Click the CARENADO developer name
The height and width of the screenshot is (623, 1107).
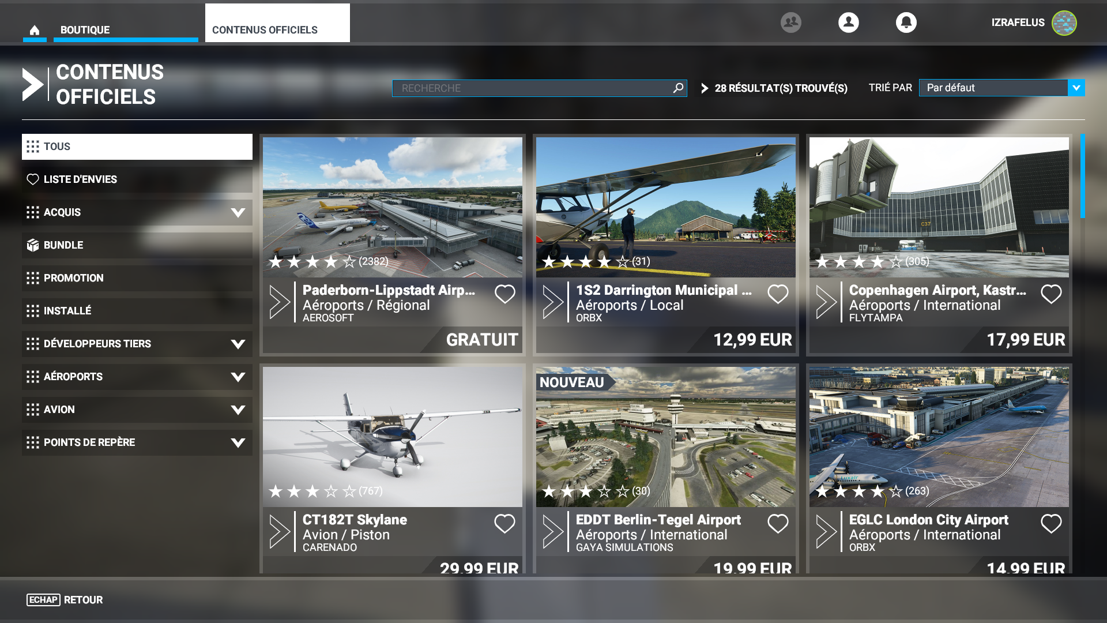pyautogui.click(x=330, y=547)
